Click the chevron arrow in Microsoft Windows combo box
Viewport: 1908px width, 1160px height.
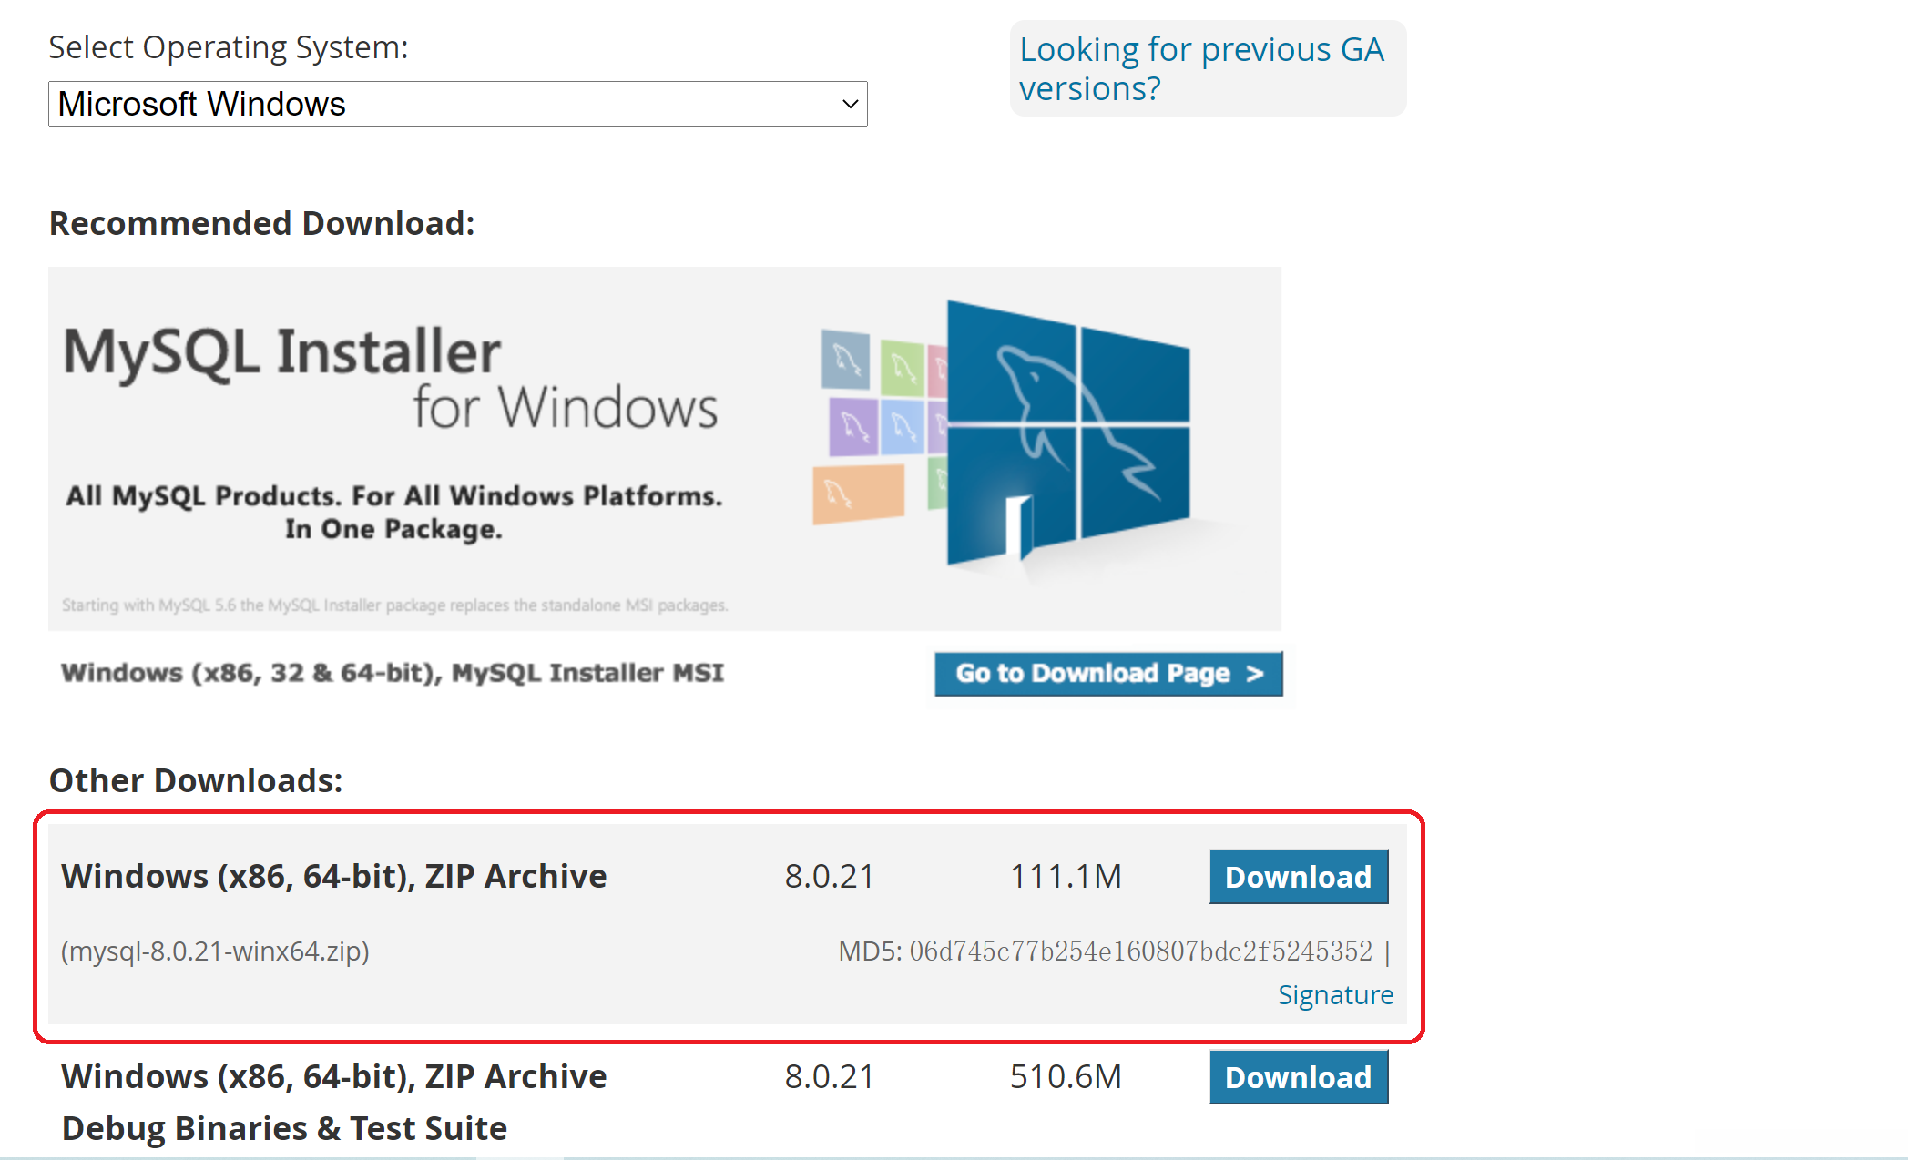(850, 104)
